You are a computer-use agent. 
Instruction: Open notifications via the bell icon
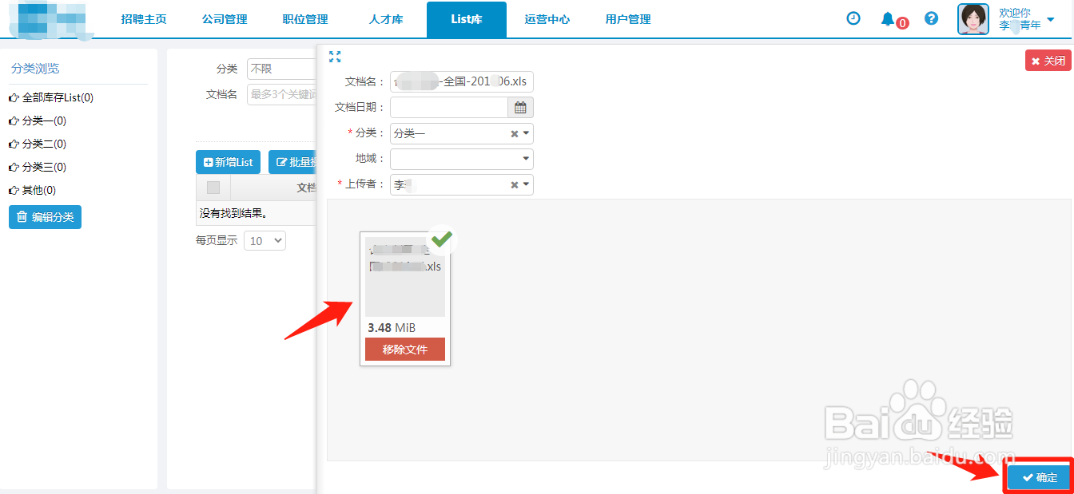pos(889,18)
